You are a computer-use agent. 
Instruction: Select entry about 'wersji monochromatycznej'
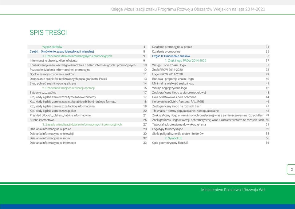(x=208, y=115)
